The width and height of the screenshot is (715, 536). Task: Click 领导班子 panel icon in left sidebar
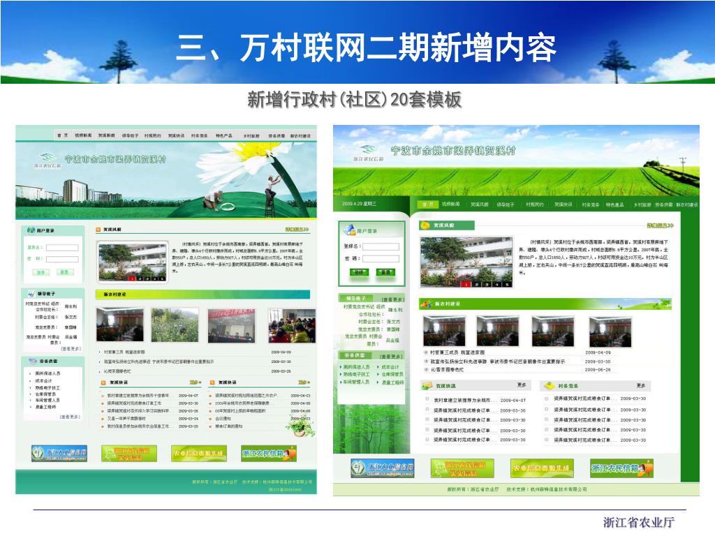(x=31, y=294)
